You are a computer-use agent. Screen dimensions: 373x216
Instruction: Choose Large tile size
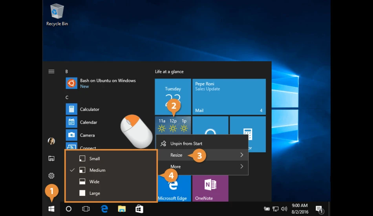(x=111, y=193)
